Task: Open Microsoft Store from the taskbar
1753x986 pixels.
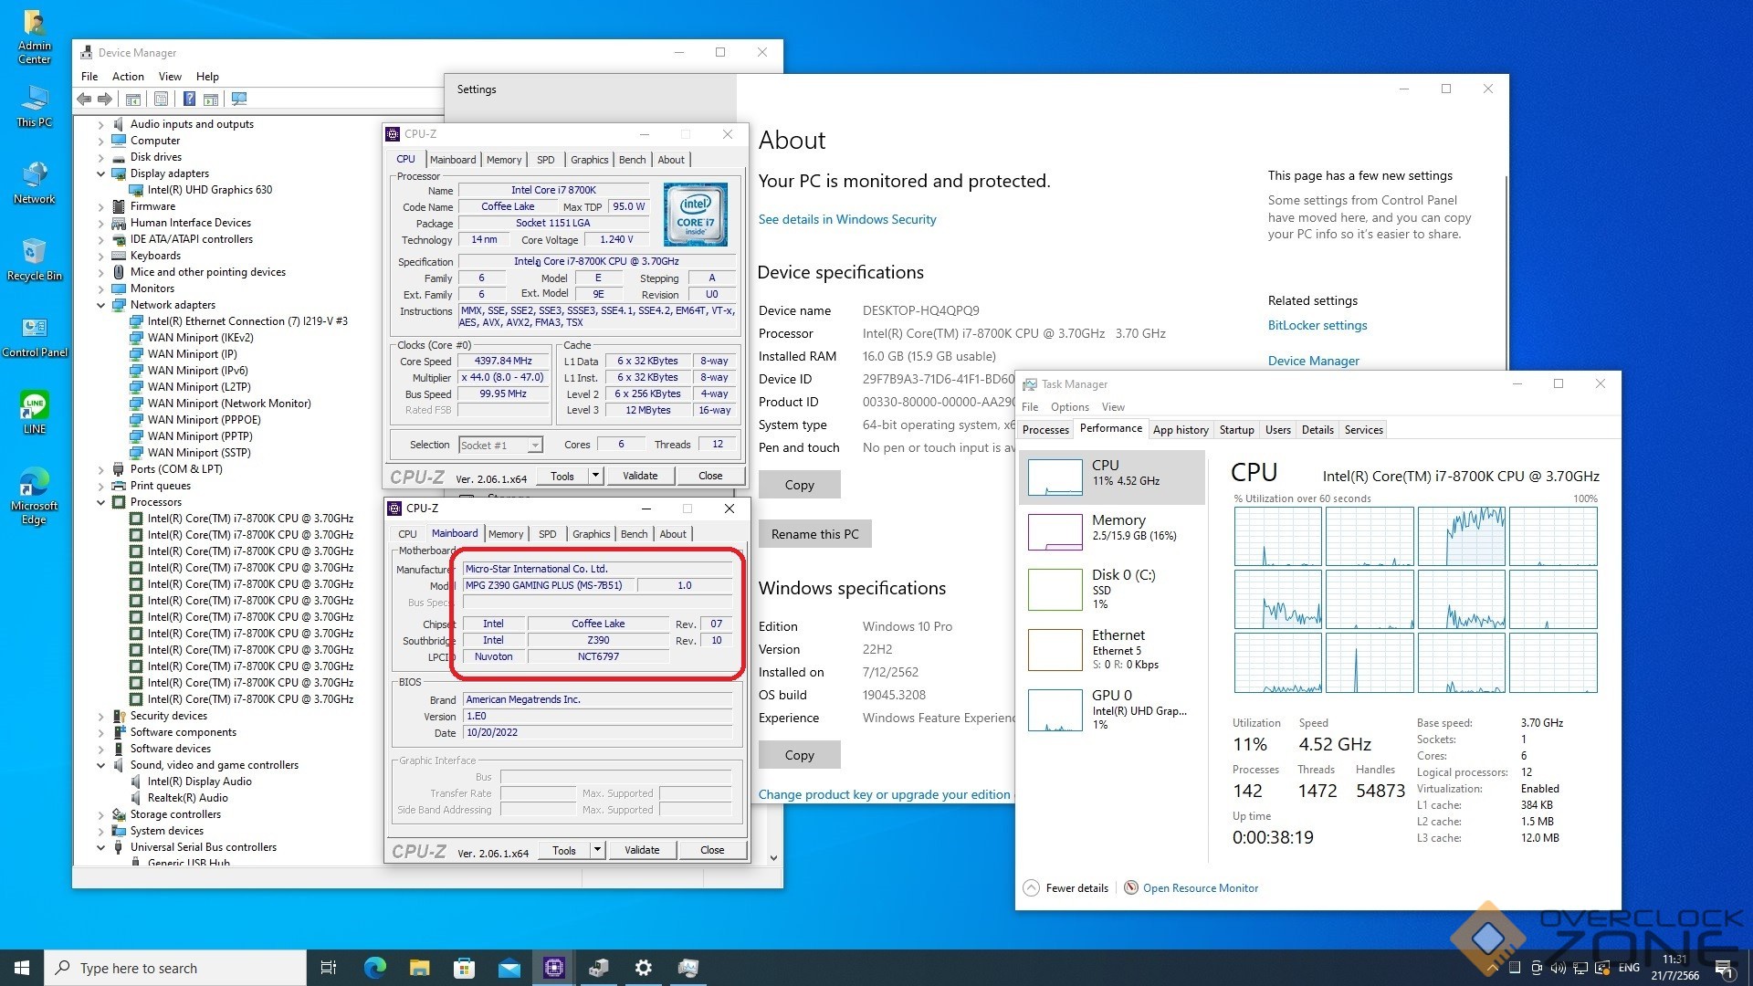Action: click(x=465, y=968)
